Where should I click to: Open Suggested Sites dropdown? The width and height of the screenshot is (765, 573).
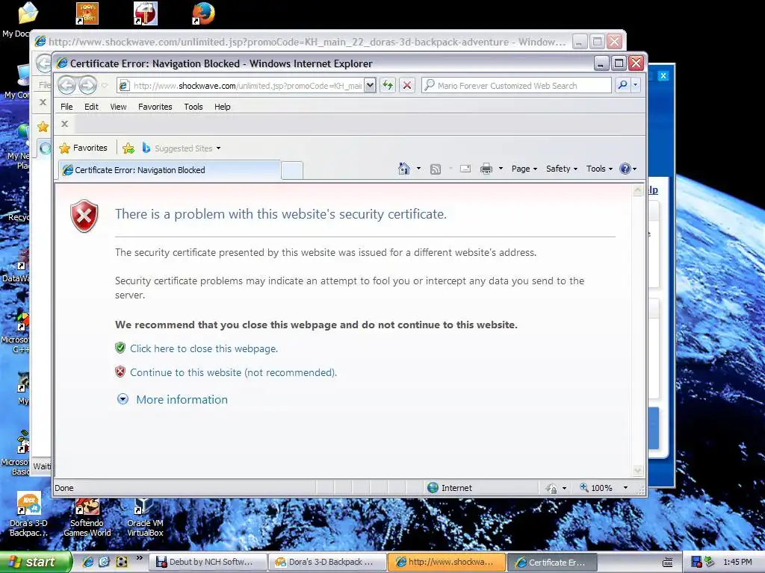(181, 148)
